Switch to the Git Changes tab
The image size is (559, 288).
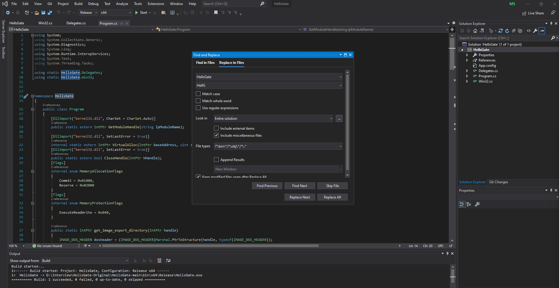tap(498, 182)
